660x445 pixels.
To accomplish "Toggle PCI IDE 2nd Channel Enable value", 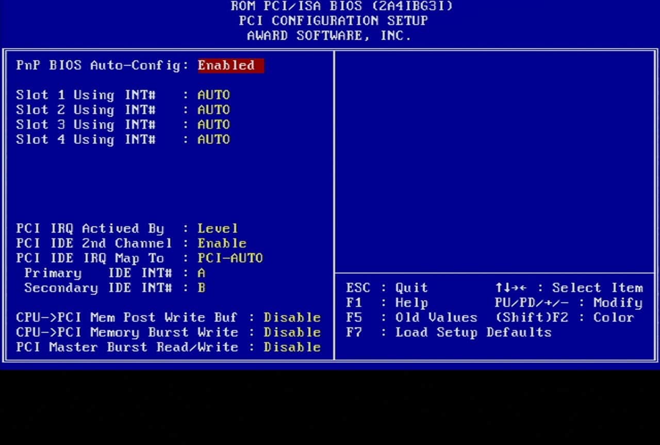I will pos(222,243).
